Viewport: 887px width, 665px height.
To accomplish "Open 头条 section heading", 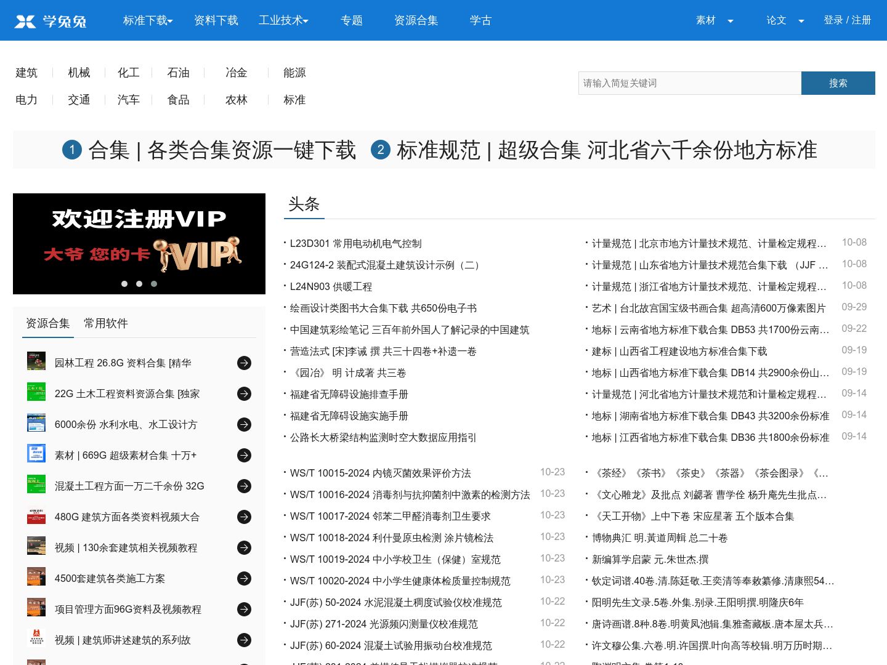I will (x=304, y=204).
